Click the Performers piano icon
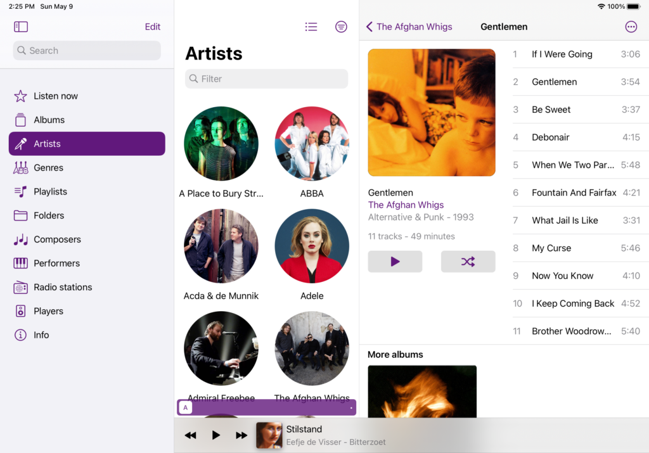 [21, 263]
